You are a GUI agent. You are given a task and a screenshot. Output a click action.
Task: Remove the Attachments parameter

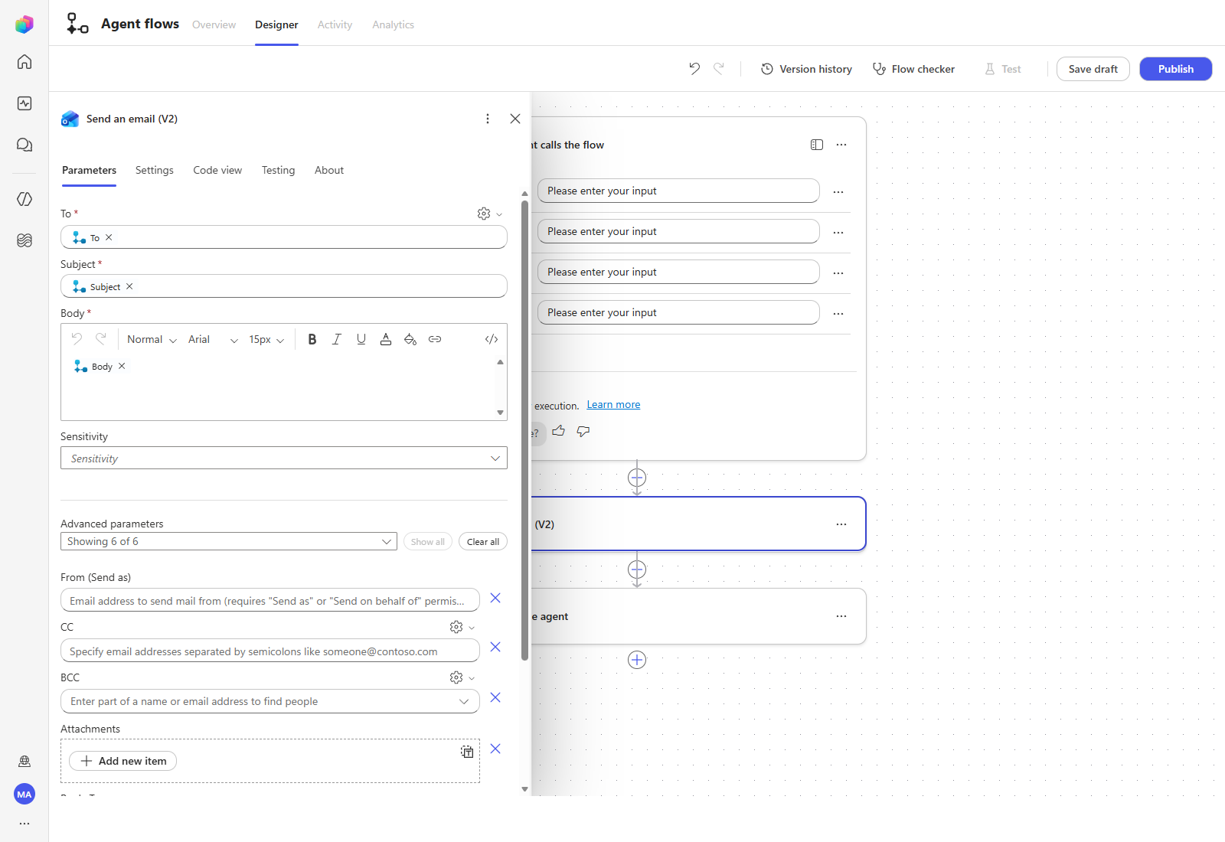point(495,749)
